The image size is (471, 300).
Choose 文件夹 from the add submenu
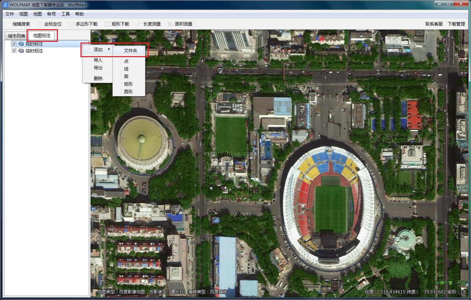[130, 50]
